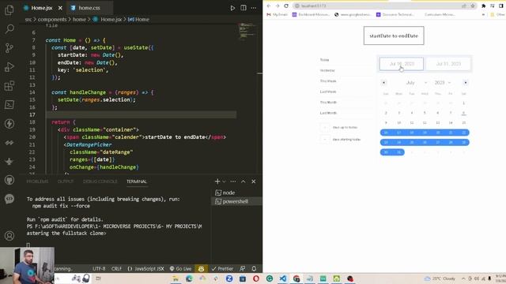Select the Today preset range

pyautogui.click(x=325, y=60)
